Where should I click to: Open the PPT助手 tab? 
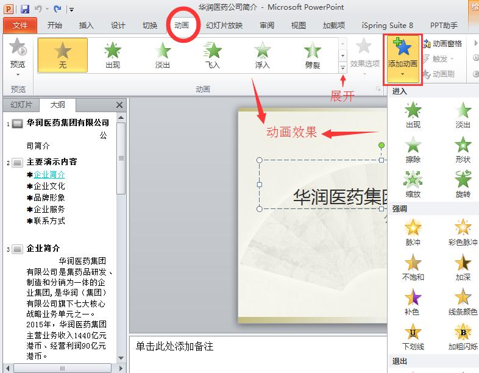[x=444, y=26]
